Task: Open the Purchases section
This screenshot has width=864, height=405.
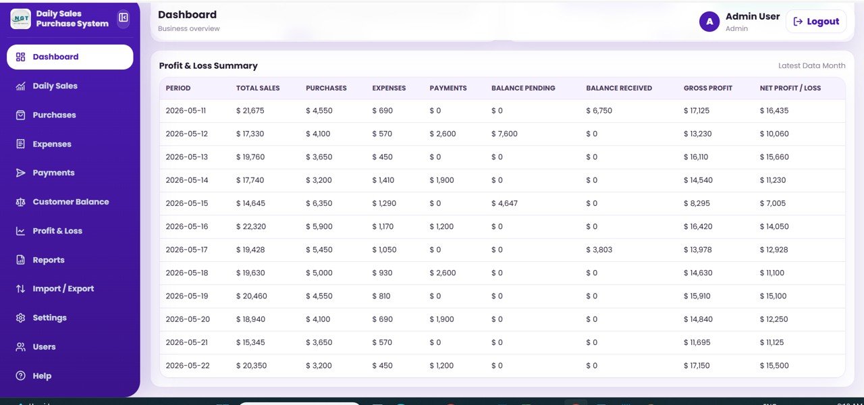Action: pos(70,115)
